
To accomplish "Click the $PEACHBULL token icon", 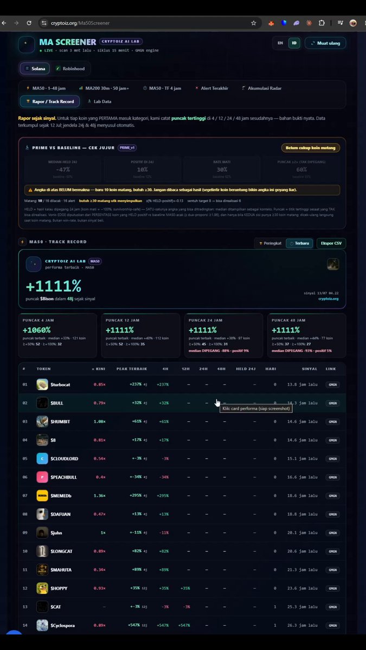I will [42, 477].
